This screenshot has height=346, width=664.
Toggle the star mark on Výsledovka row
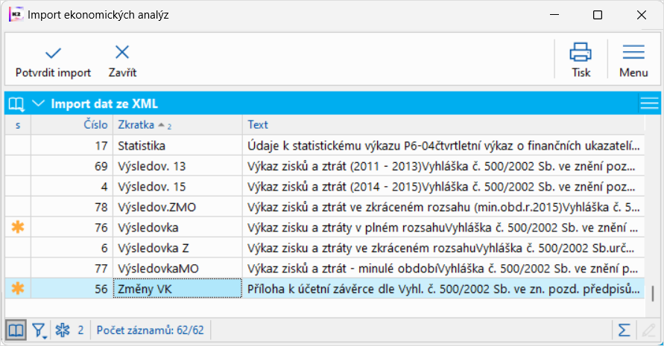tap(18, 227)
